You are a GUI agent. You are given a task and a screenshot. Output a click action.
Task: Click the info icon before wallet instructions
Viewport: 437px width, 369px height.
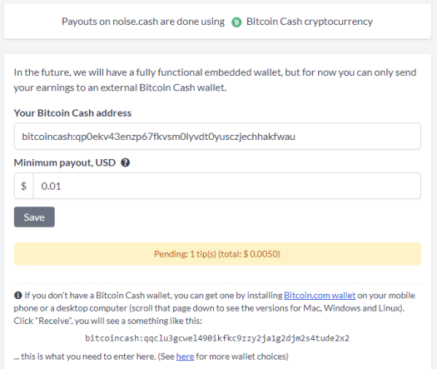point(17,295)
